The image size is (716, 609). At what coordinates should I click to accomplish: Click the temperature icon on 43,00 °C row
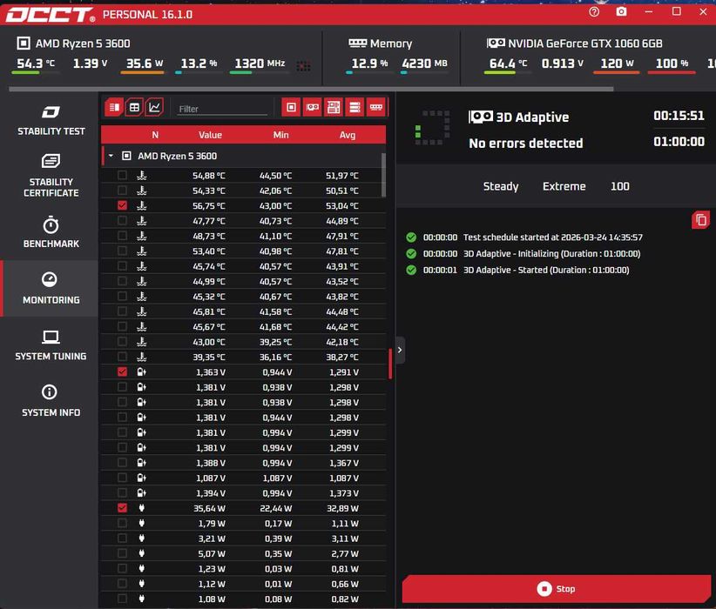pos(142,342)
